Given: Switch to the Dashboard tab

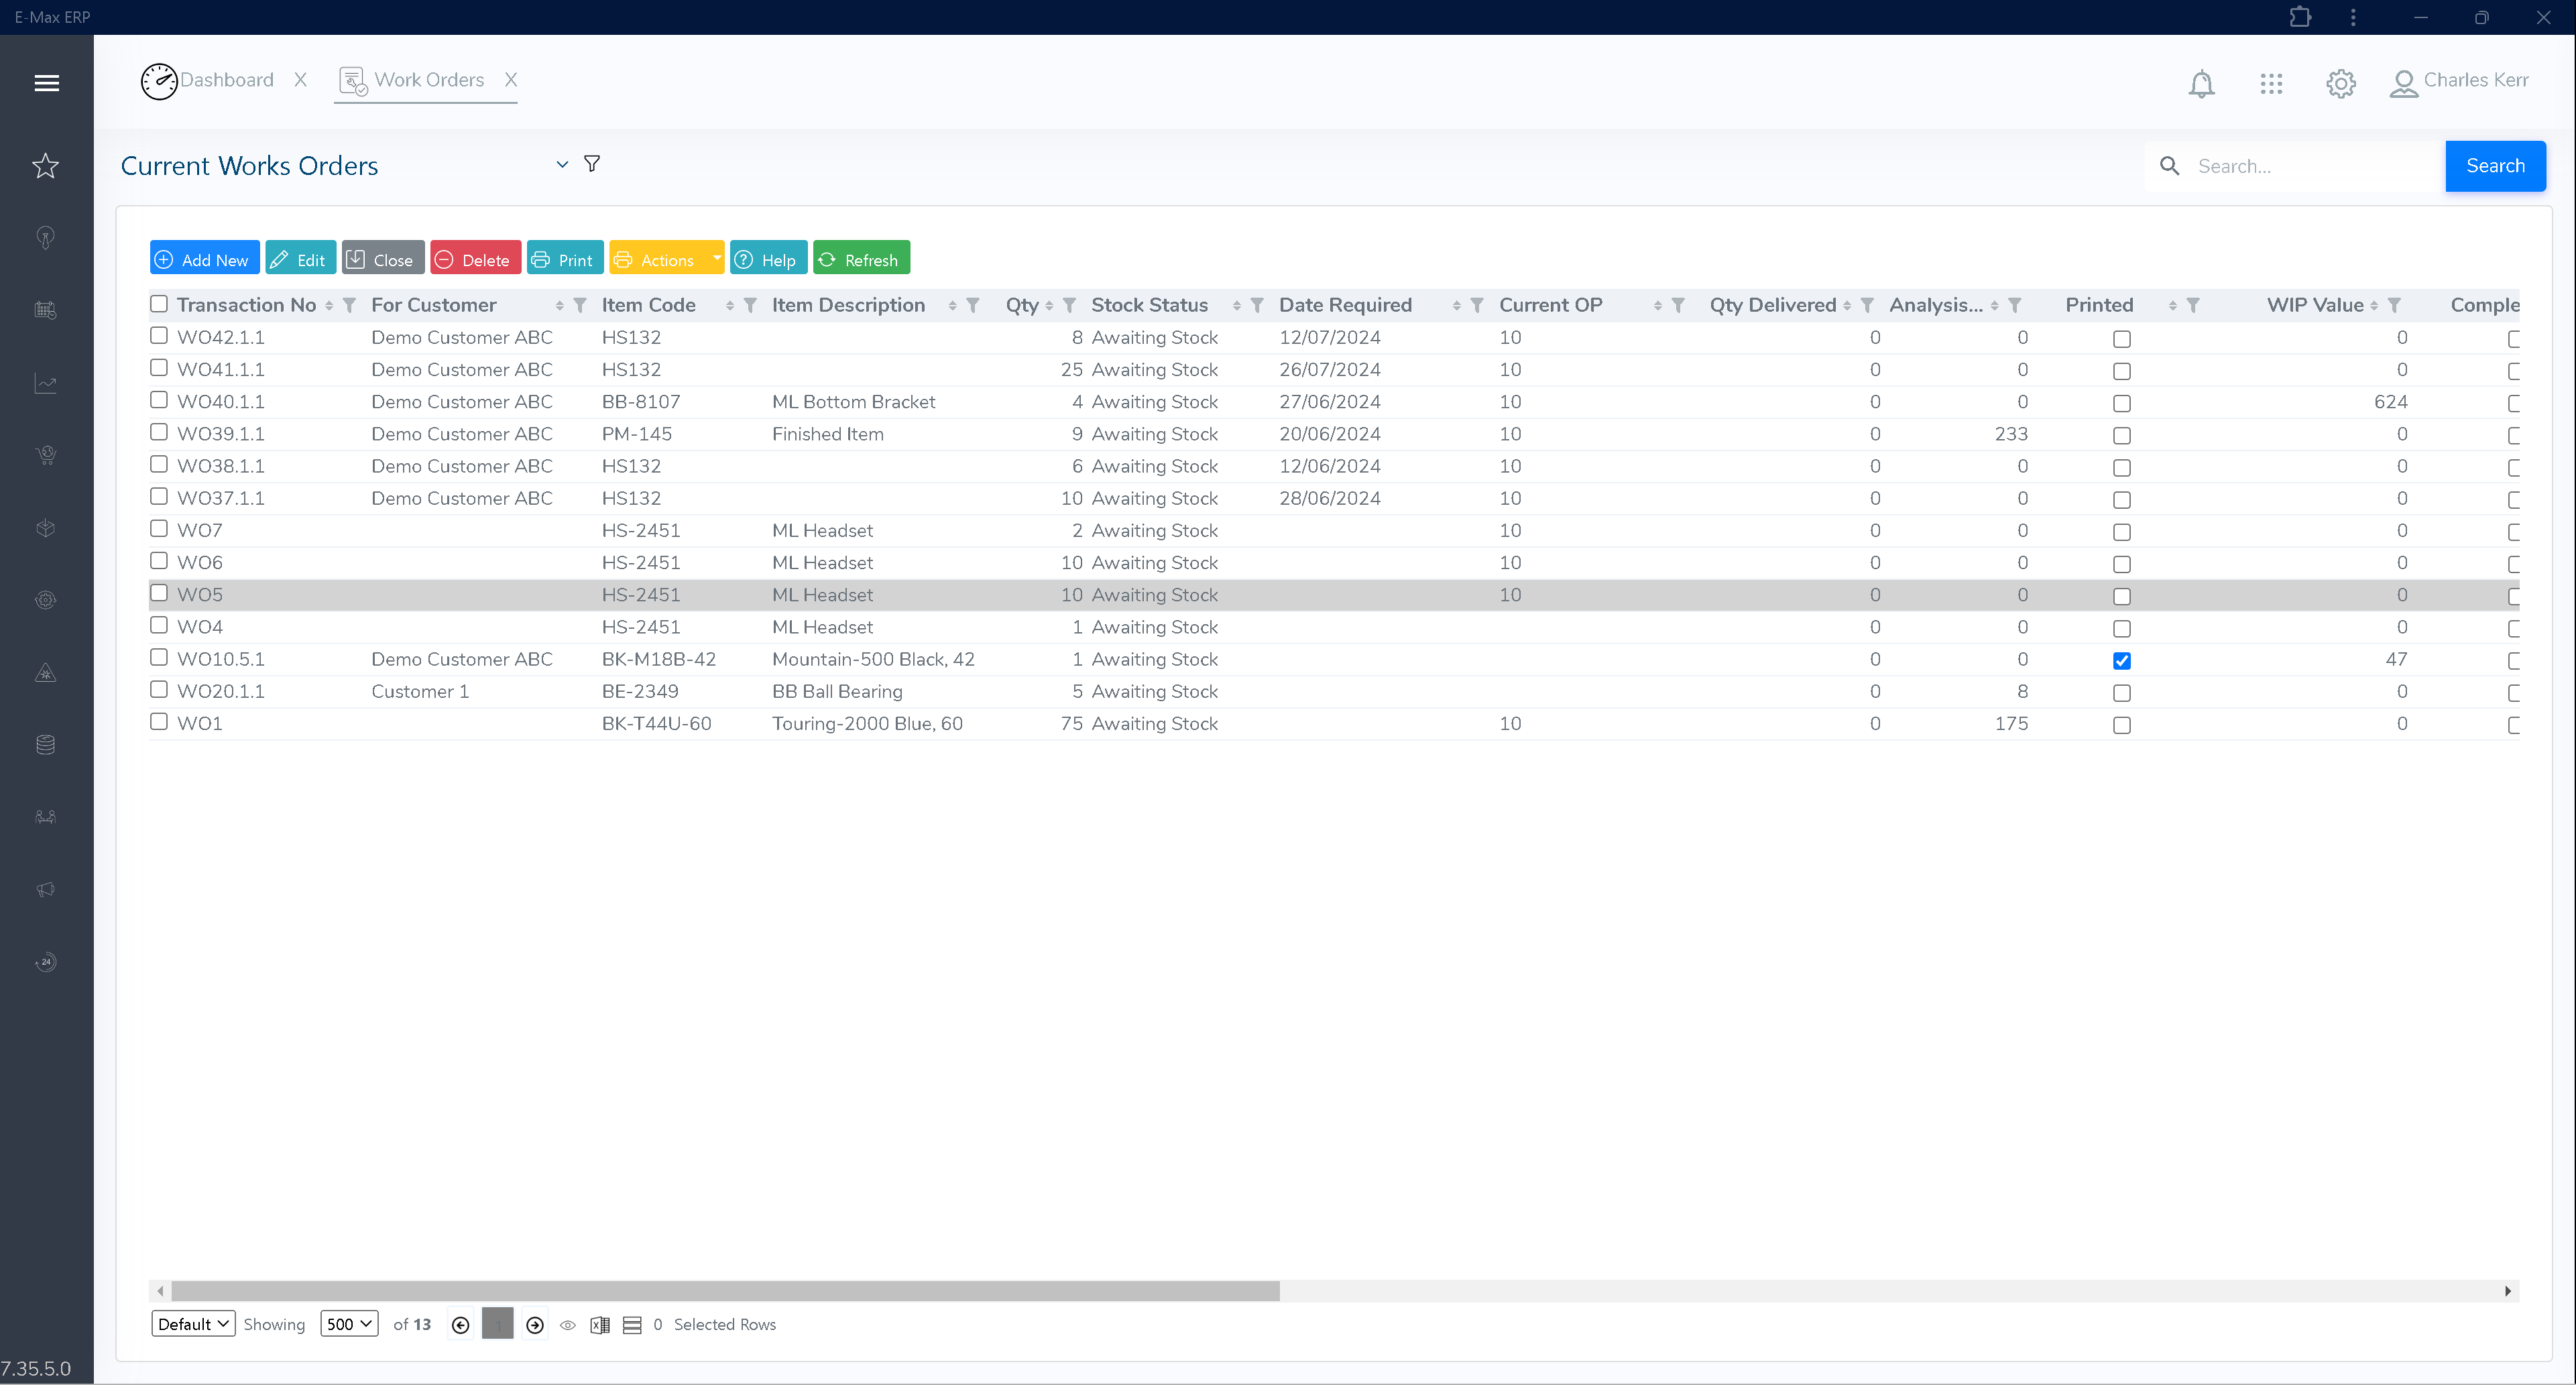Looking at the screenshot, I should [228, 80].
